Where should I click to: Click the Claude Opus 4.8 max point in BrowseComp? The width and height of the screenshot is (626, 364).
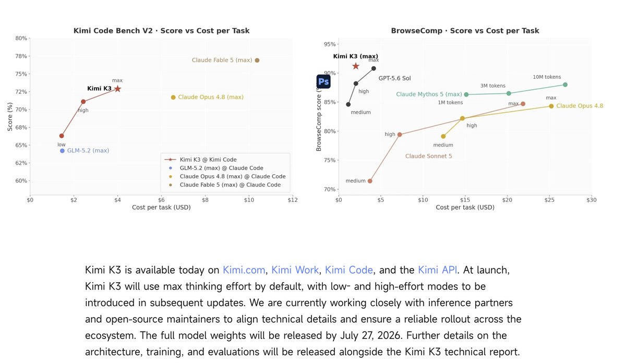[551, 106]
